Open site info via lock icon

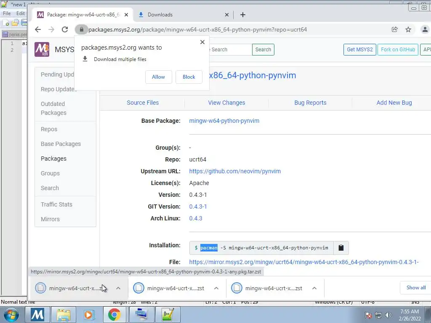(81, 29)
